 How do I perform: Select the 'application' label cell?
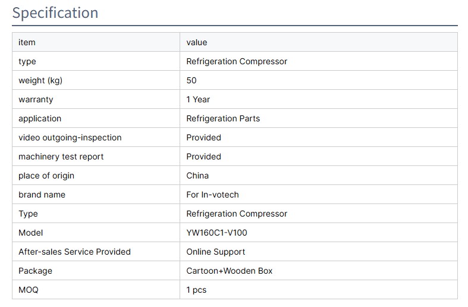[40, 118]
